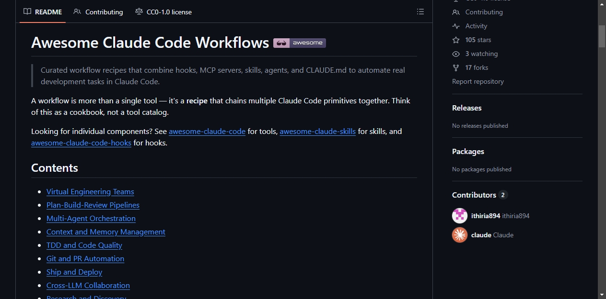Image resolution: width=606 pixels, height=299 pixels.
Task: Open the Packages heading link
Action: pos(468,152)
